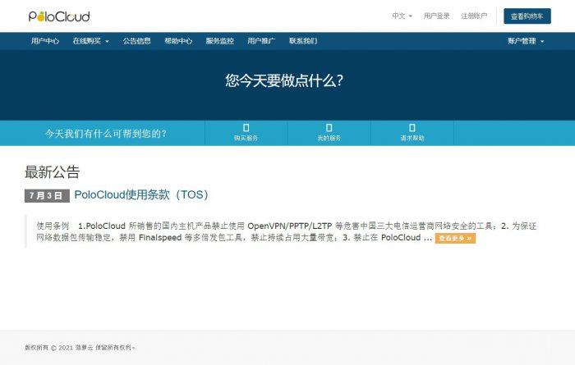Viewport: 575px width, 365px height.
Task: Click the 今天我们有什么可帮到您的 text
Action: 106,133
